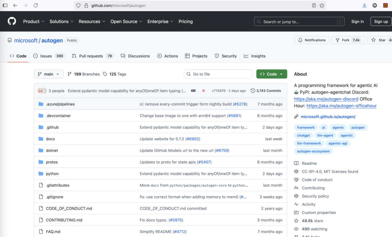Click the failed CI status X icon
The height and width of the screenshot is (237, 392).
(x=204, y=91)
